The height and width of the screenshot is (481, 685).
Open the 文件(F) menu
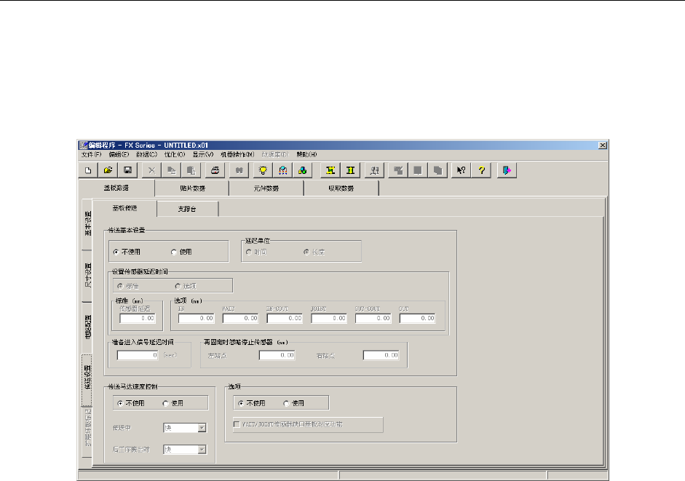[x=91, y=155]
